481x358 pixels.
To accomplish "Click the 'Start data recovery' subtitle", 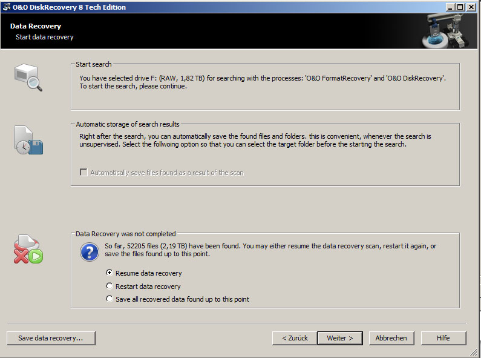I will click(45, 37).
